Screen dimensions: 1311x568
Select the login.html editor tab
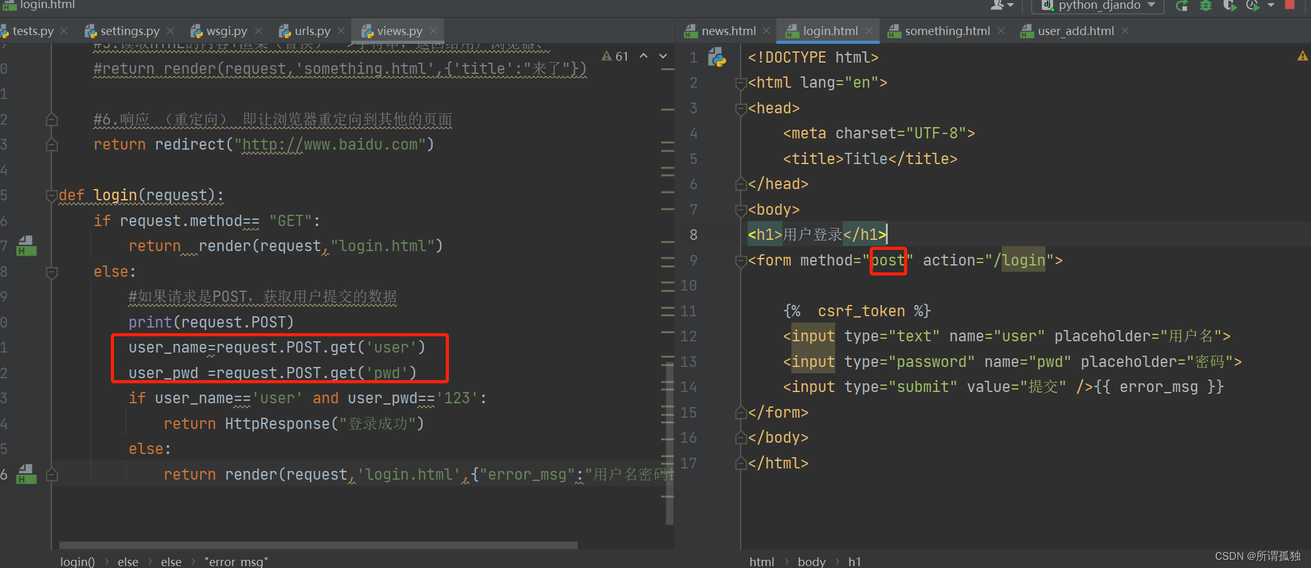[830, 31]
